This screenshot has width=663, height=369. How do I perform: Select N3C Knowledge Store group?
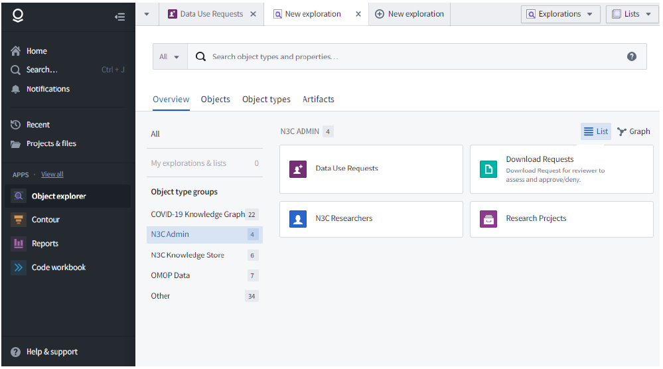[x=204, y=256]
